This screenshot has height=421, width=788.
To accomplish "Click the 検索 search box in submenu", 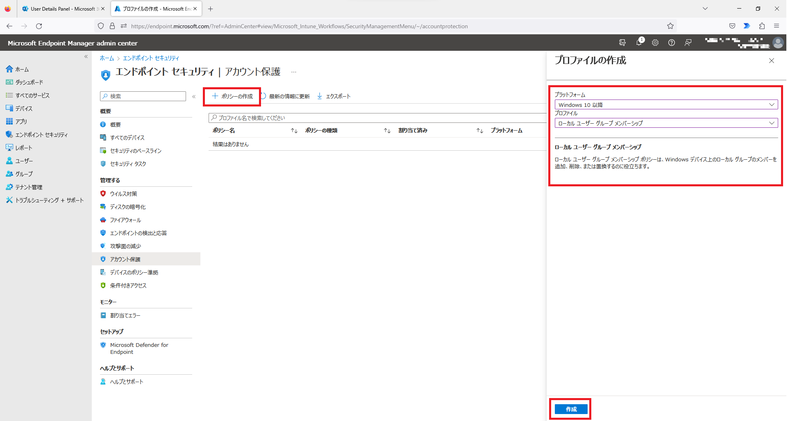I will pos(143,96).
